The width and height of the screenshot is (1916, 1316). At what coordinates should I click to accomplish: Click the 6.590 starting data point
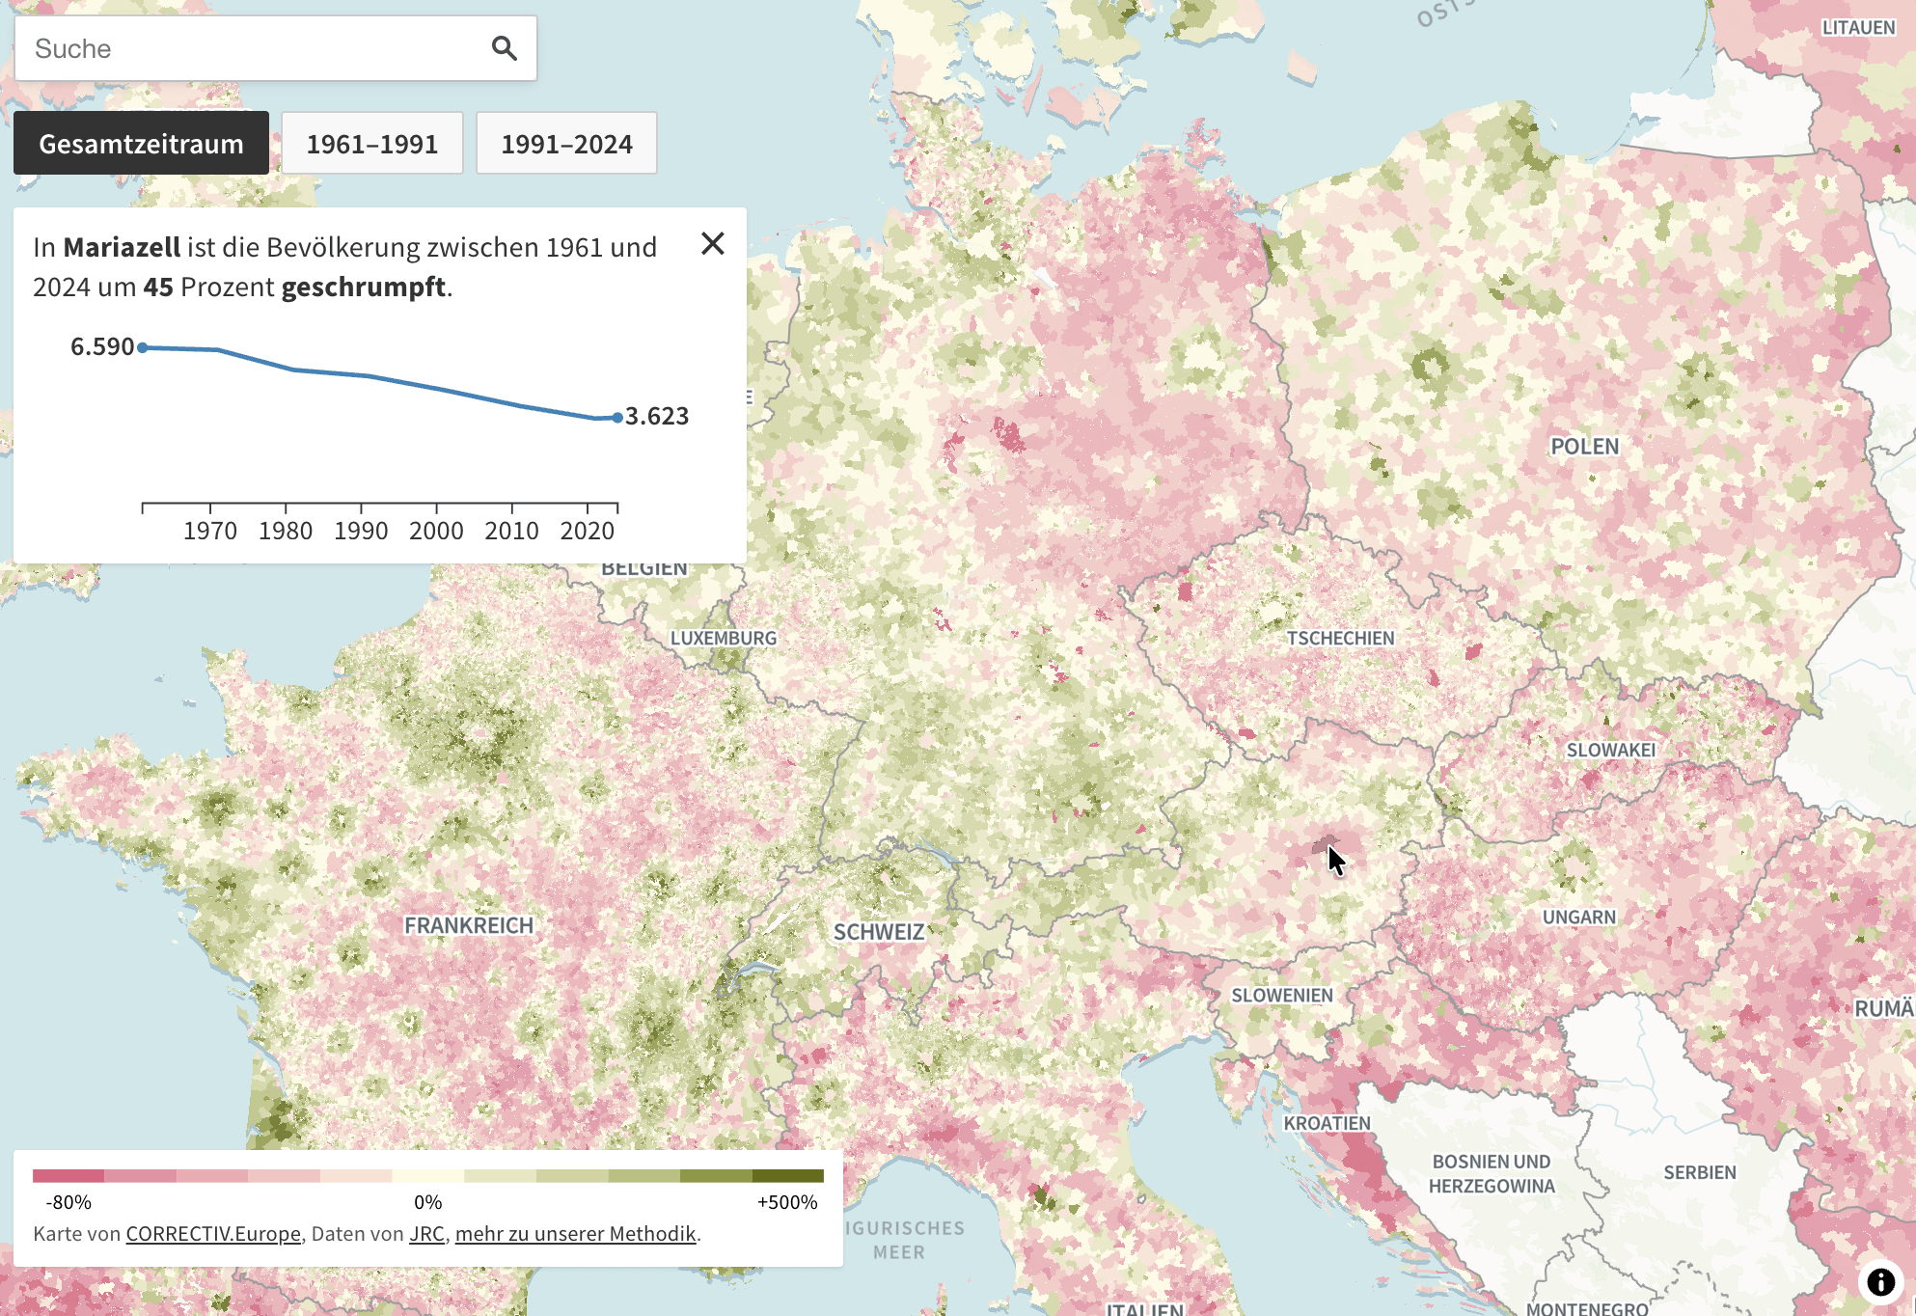click(x=142, y=346)
